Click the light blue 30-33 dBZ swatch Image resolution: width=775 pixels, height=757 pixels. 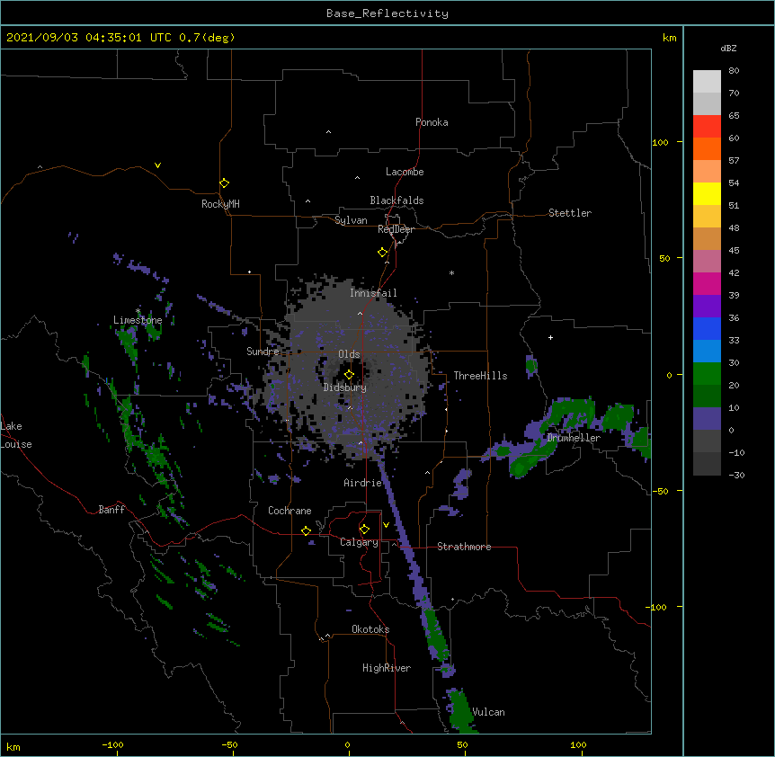coord(707,351)
